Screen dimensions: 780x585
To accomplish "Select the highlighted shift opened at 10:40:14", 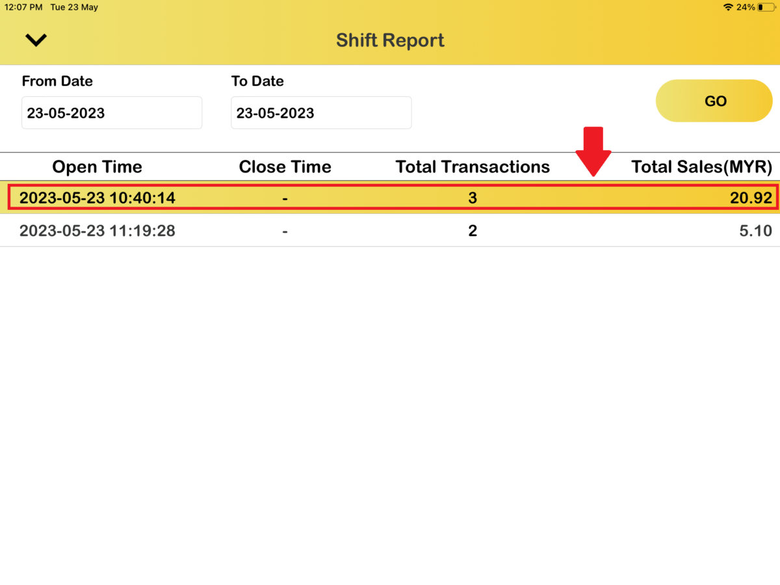I will [390, 198].
